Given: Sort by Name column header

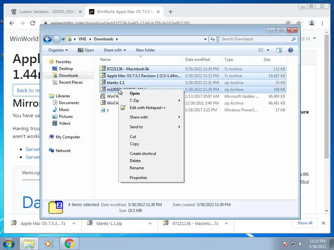Looking at the screenshot, I should (105, 60).
